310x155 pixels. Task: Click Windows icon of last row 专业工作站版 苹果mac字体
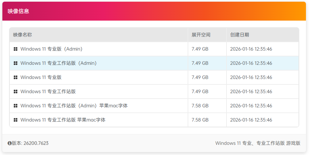tap(16, 120)
